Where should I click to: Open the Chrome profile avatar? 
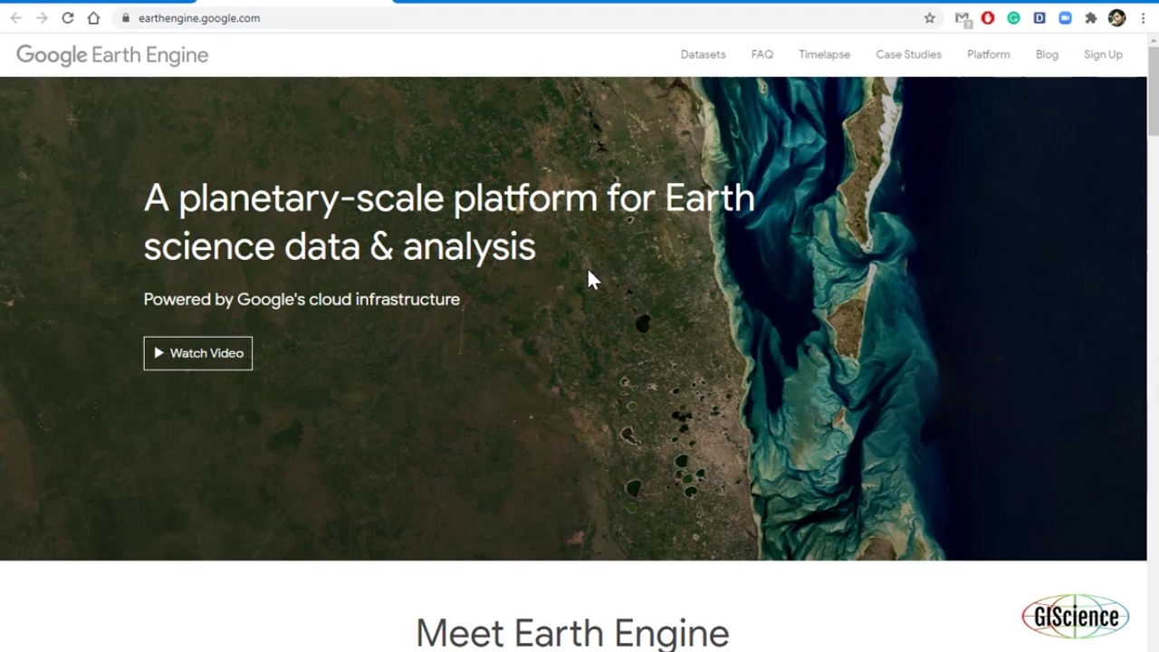click(1117, 18)
